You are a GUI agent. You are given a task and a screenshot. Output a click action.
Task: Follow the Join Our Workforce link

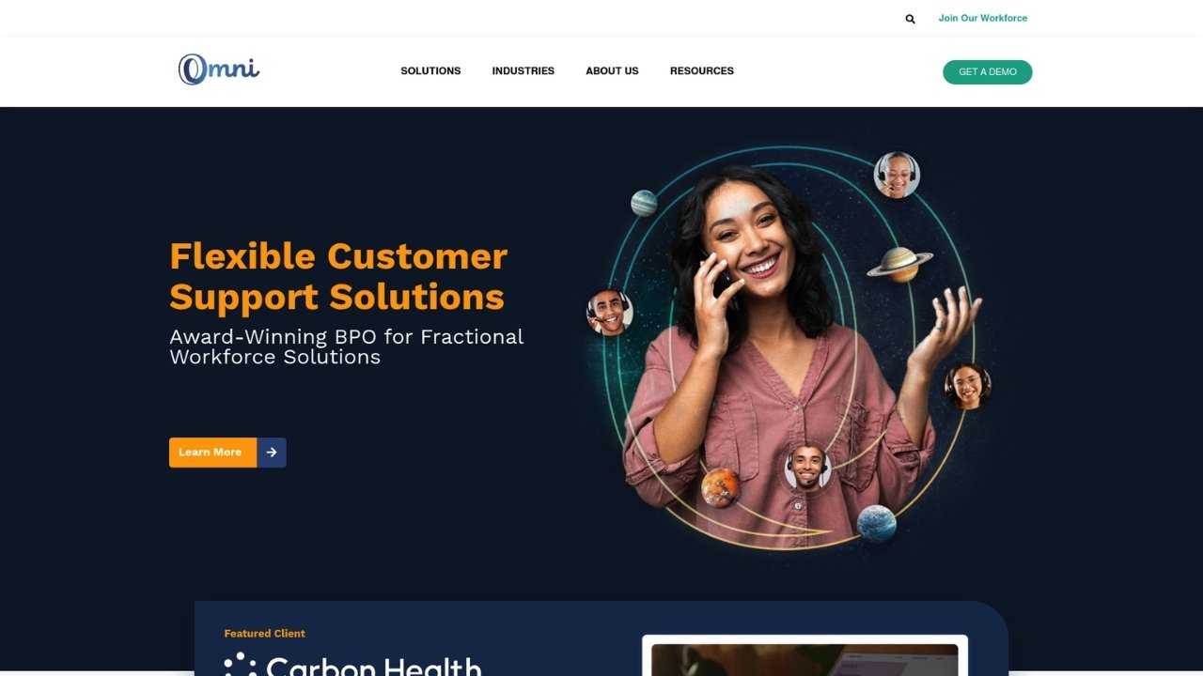point(983,18)
